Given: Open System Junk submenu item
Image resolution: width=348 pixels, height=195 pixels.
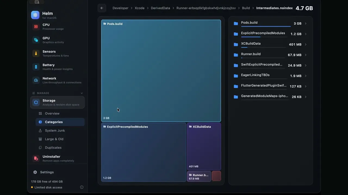Looking at the screenshot, I should point(60,131).
